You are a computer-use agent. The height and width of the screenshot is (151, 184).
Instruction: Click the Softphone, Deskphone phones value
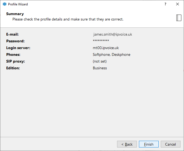(x=111, y=55)
